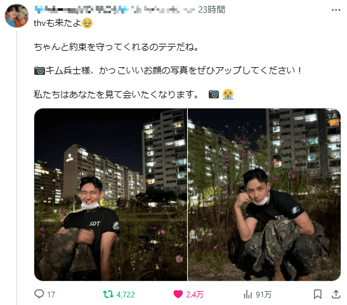Click the 2.4万 like count
This screenshot has width=347, height=305.
195,295
